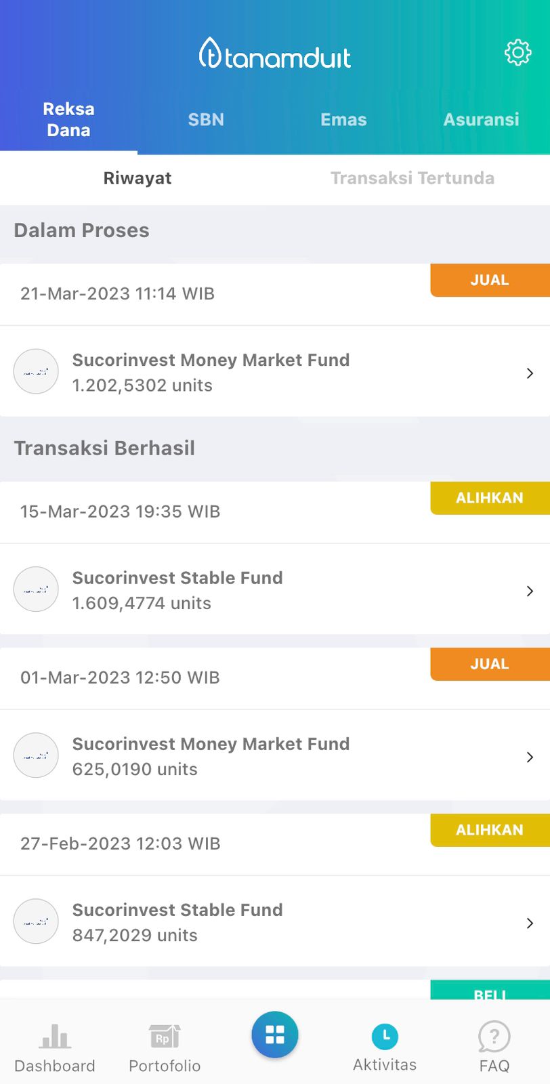Expand the 1.202,5302 units transaction chevron
The width and height of the screenshot is (550, 1084).
click(530, 373)
